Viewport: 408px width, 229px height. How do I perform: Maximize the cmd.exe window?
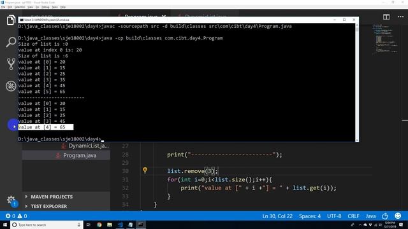pos(344,20)
